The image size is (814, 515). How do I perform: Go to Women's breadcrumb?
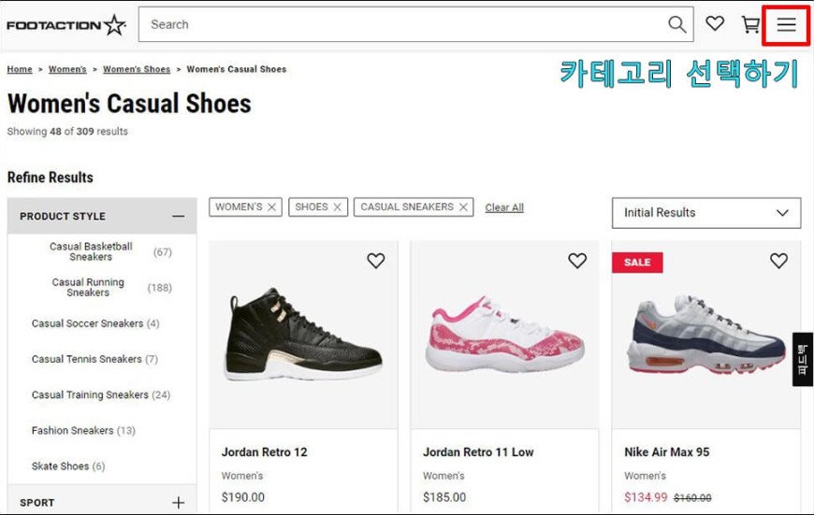coord(67,69)
